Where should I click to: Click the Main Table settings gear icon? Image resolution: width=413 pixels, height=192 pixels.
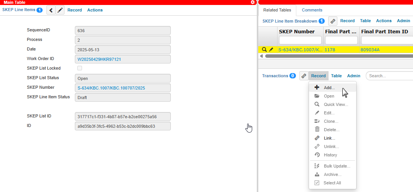[x=253, y=2]
